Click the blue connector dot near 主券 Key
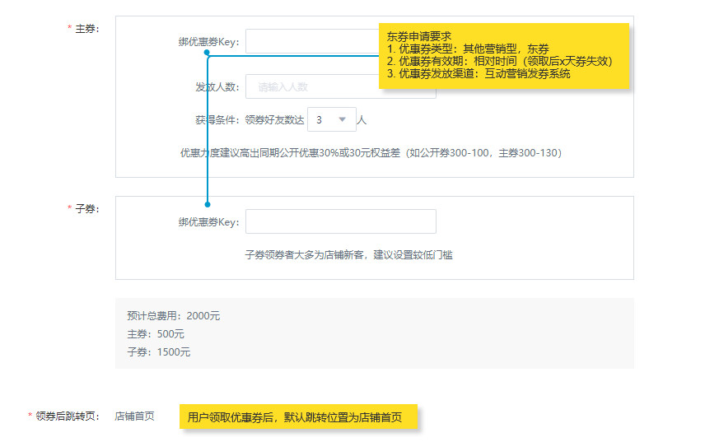 click(208, 52)
